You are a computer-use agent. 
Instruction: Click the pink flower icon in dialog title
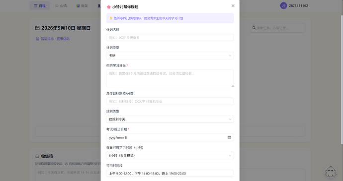tap(109, 7)
